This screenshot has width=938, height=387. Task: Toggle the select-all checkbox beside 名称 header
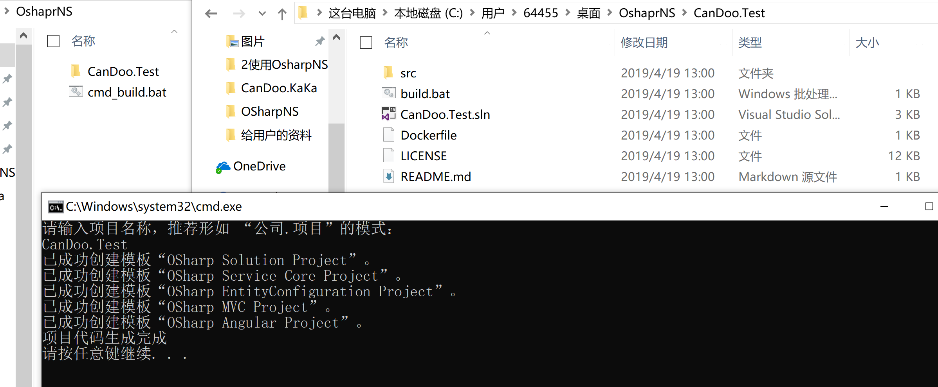tap(366, 43)
